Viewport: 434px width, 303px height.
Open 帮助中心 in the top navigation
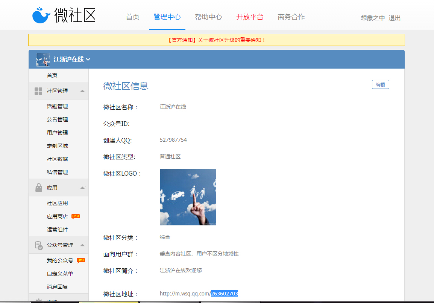208,17
